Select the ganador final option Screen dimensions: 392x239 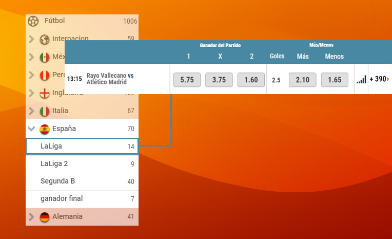click(x=82, y=199)
